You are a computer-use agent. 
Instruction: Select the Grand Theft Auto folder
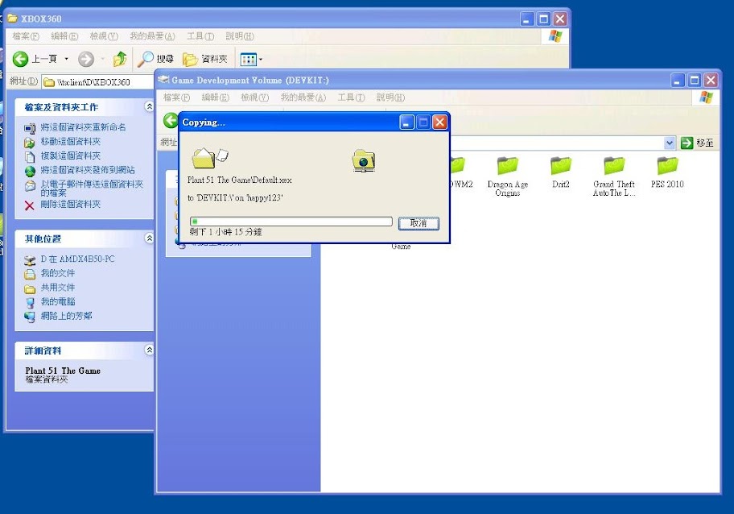pyautogui.click(x=614, y=176)
